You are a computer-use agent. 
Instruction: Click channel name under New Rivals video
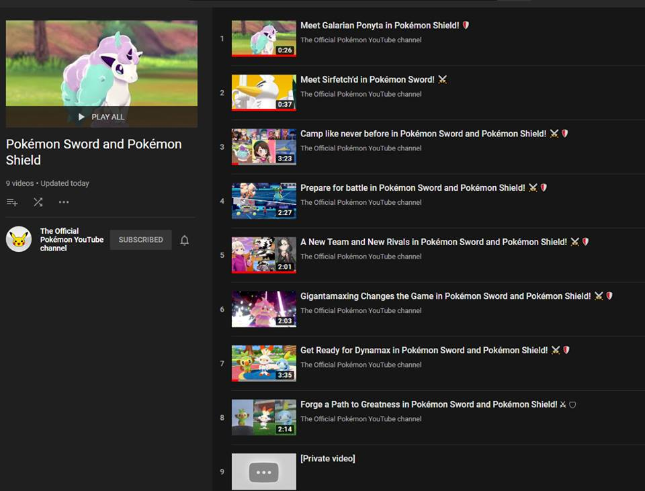361,257
